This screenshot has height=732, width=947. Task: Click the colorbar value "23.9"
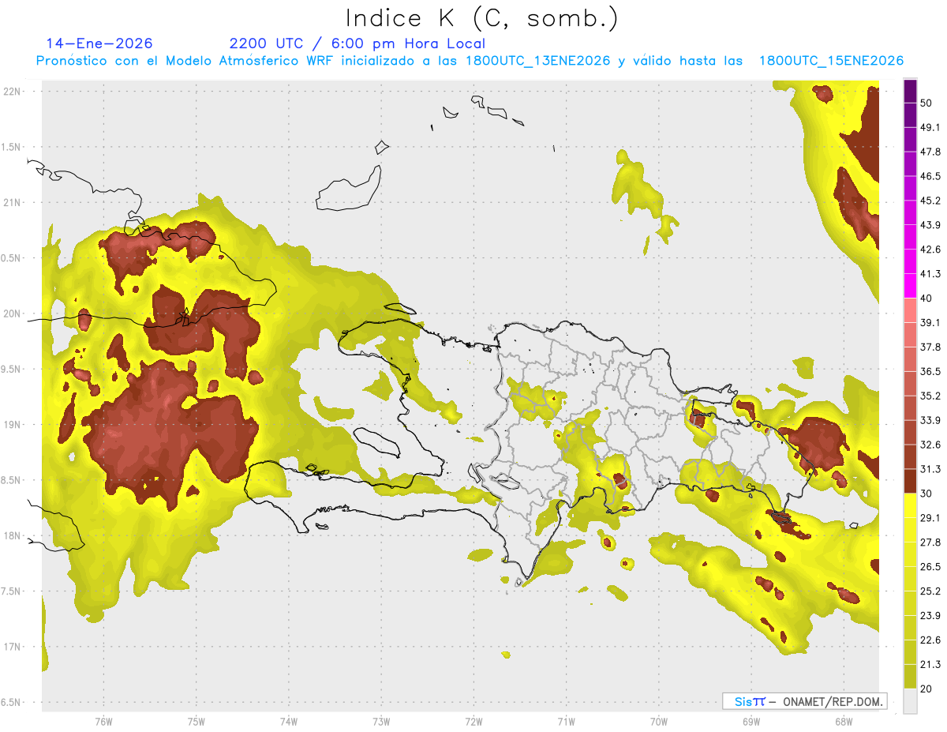[930, 616]
